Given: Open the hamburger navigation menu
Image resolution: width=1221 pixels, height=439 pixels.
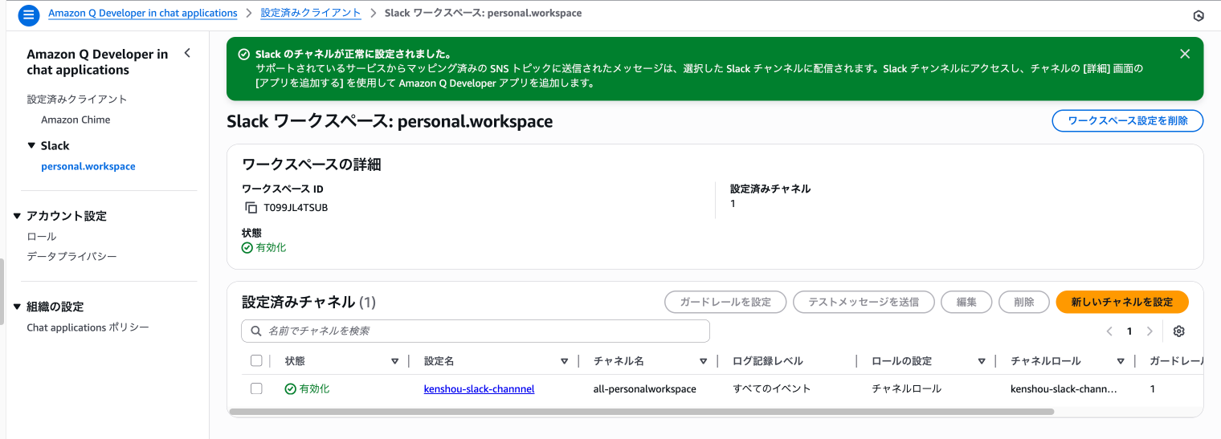Looking at the screenshot, I should [x=29, y=14].
